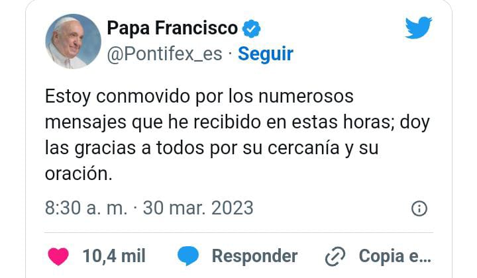
Task: Open the Twitter bird logo
Action: click(419, 28)
